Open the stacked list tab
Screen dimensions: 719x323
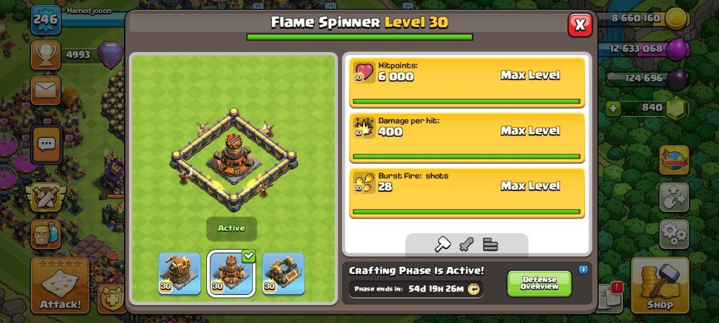point(490,244)
